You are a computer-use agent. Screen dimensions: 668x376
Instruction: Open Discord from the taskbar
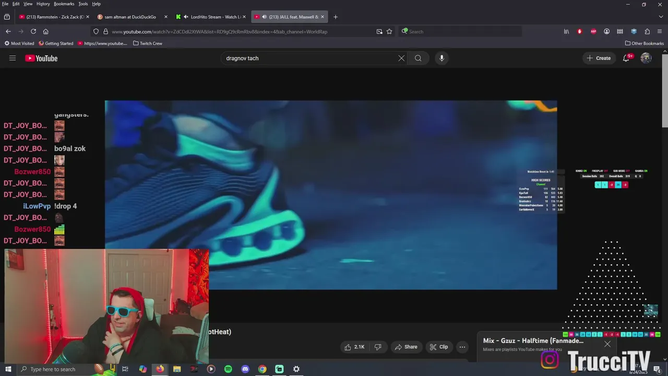pos(245,369)
